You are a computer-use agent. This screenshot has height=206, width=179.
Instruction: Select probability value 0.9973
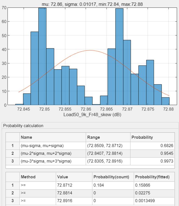[x=152, y=161]
